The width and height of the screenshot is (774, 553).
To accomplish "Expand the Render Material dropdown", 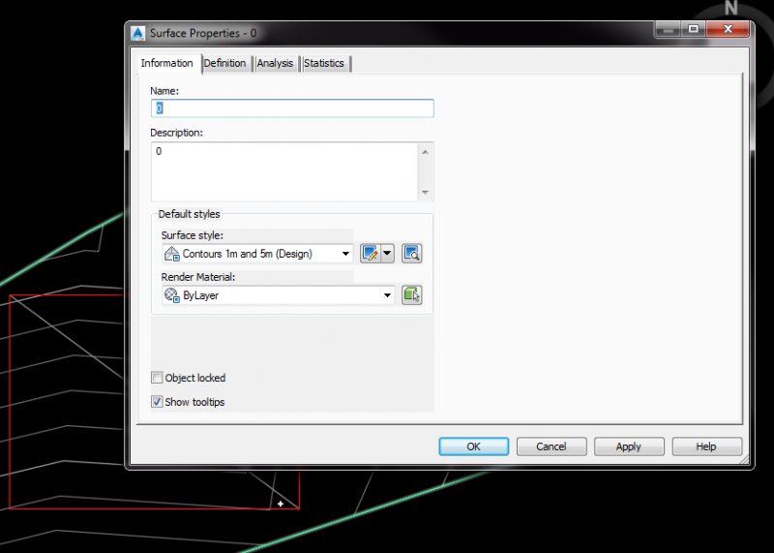I will [x=388, y=295].
